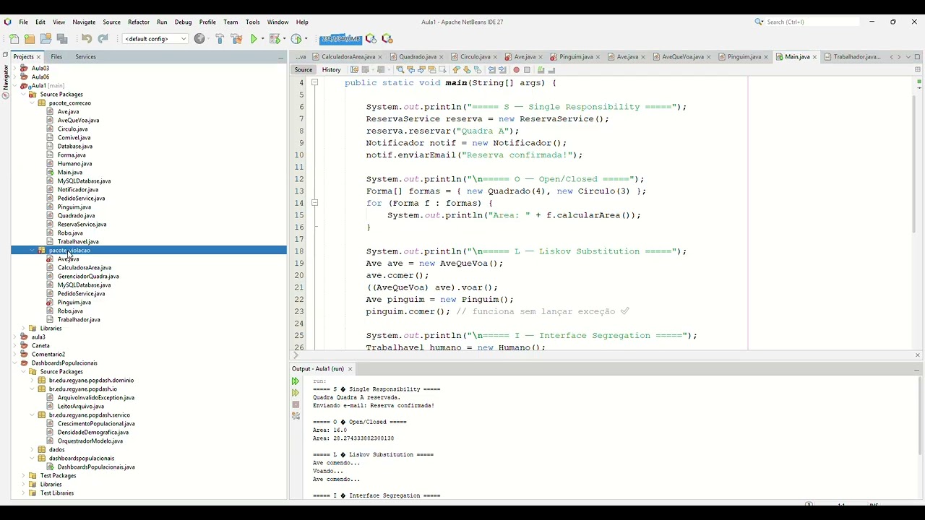Click the Re-run green icon in Output panel
This screenshot has height=520, width=925.
click(x=295, y=381)
